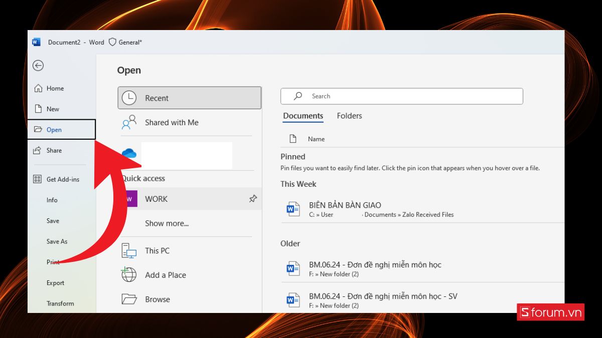Click the search magnifier icon
This screenshot has width=602, height=338.
tap(298, 96)
